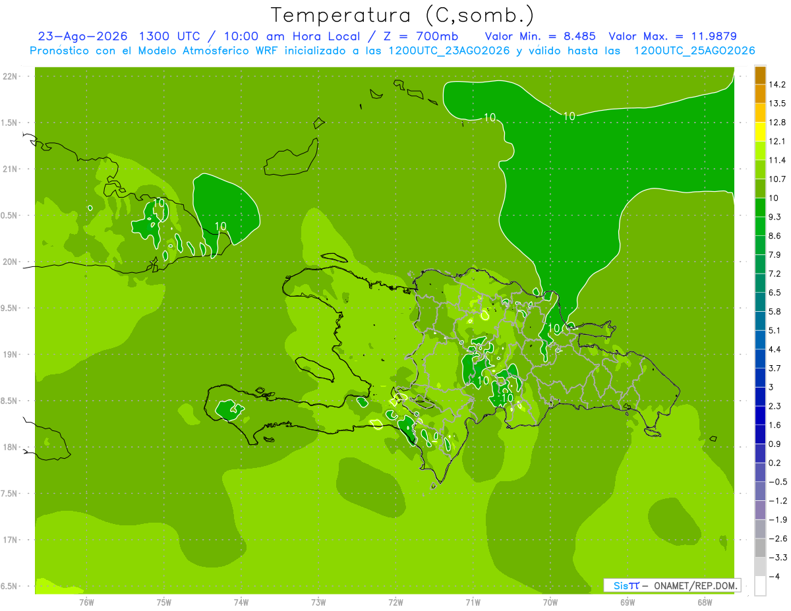This screenshot has width=791, height=611.
Task: Pick the swatch between 12.8 and 13.5
Action: coord(760,113)
